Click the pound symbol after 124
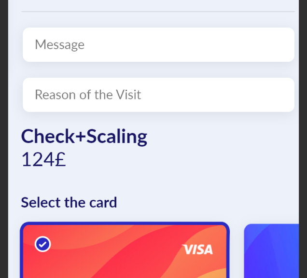The height and width of the screenshot is (278, 307). click(60, 159)
